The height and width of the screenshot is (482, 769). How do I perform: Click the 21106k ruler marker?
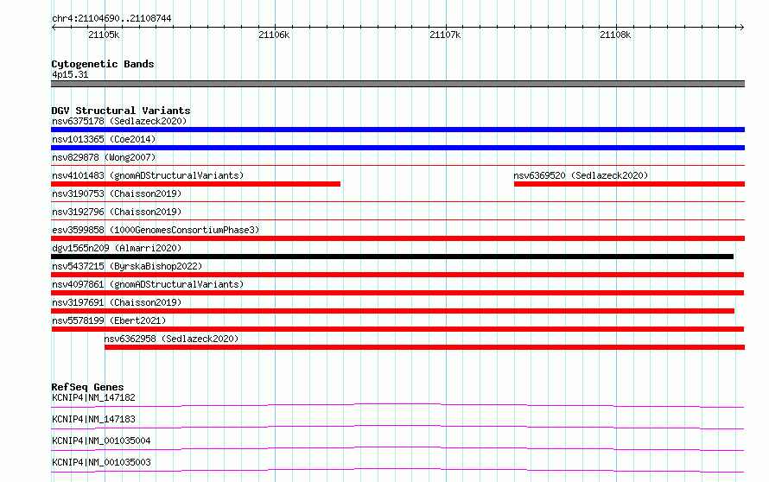pyautogui.click(x=274, y=35)
